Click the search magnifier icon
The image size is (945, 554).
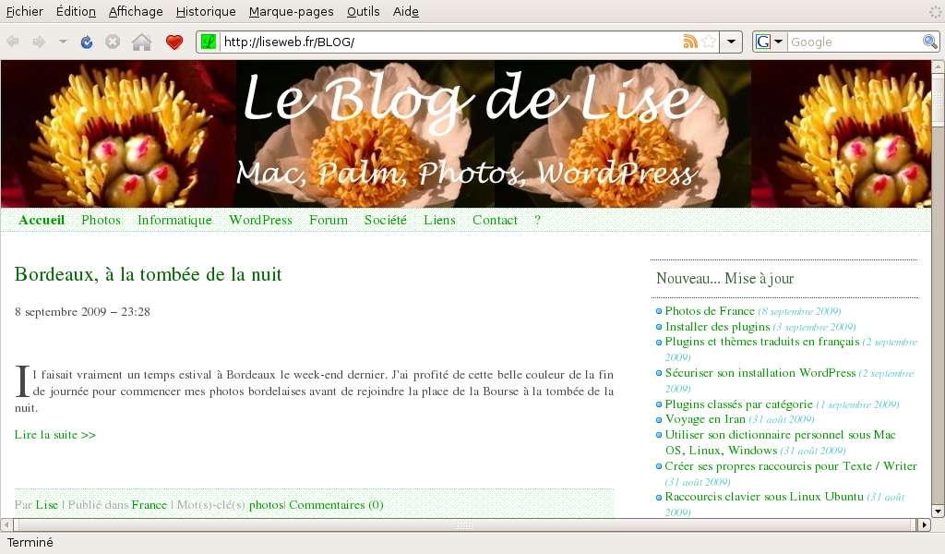[x=930, y=42]
